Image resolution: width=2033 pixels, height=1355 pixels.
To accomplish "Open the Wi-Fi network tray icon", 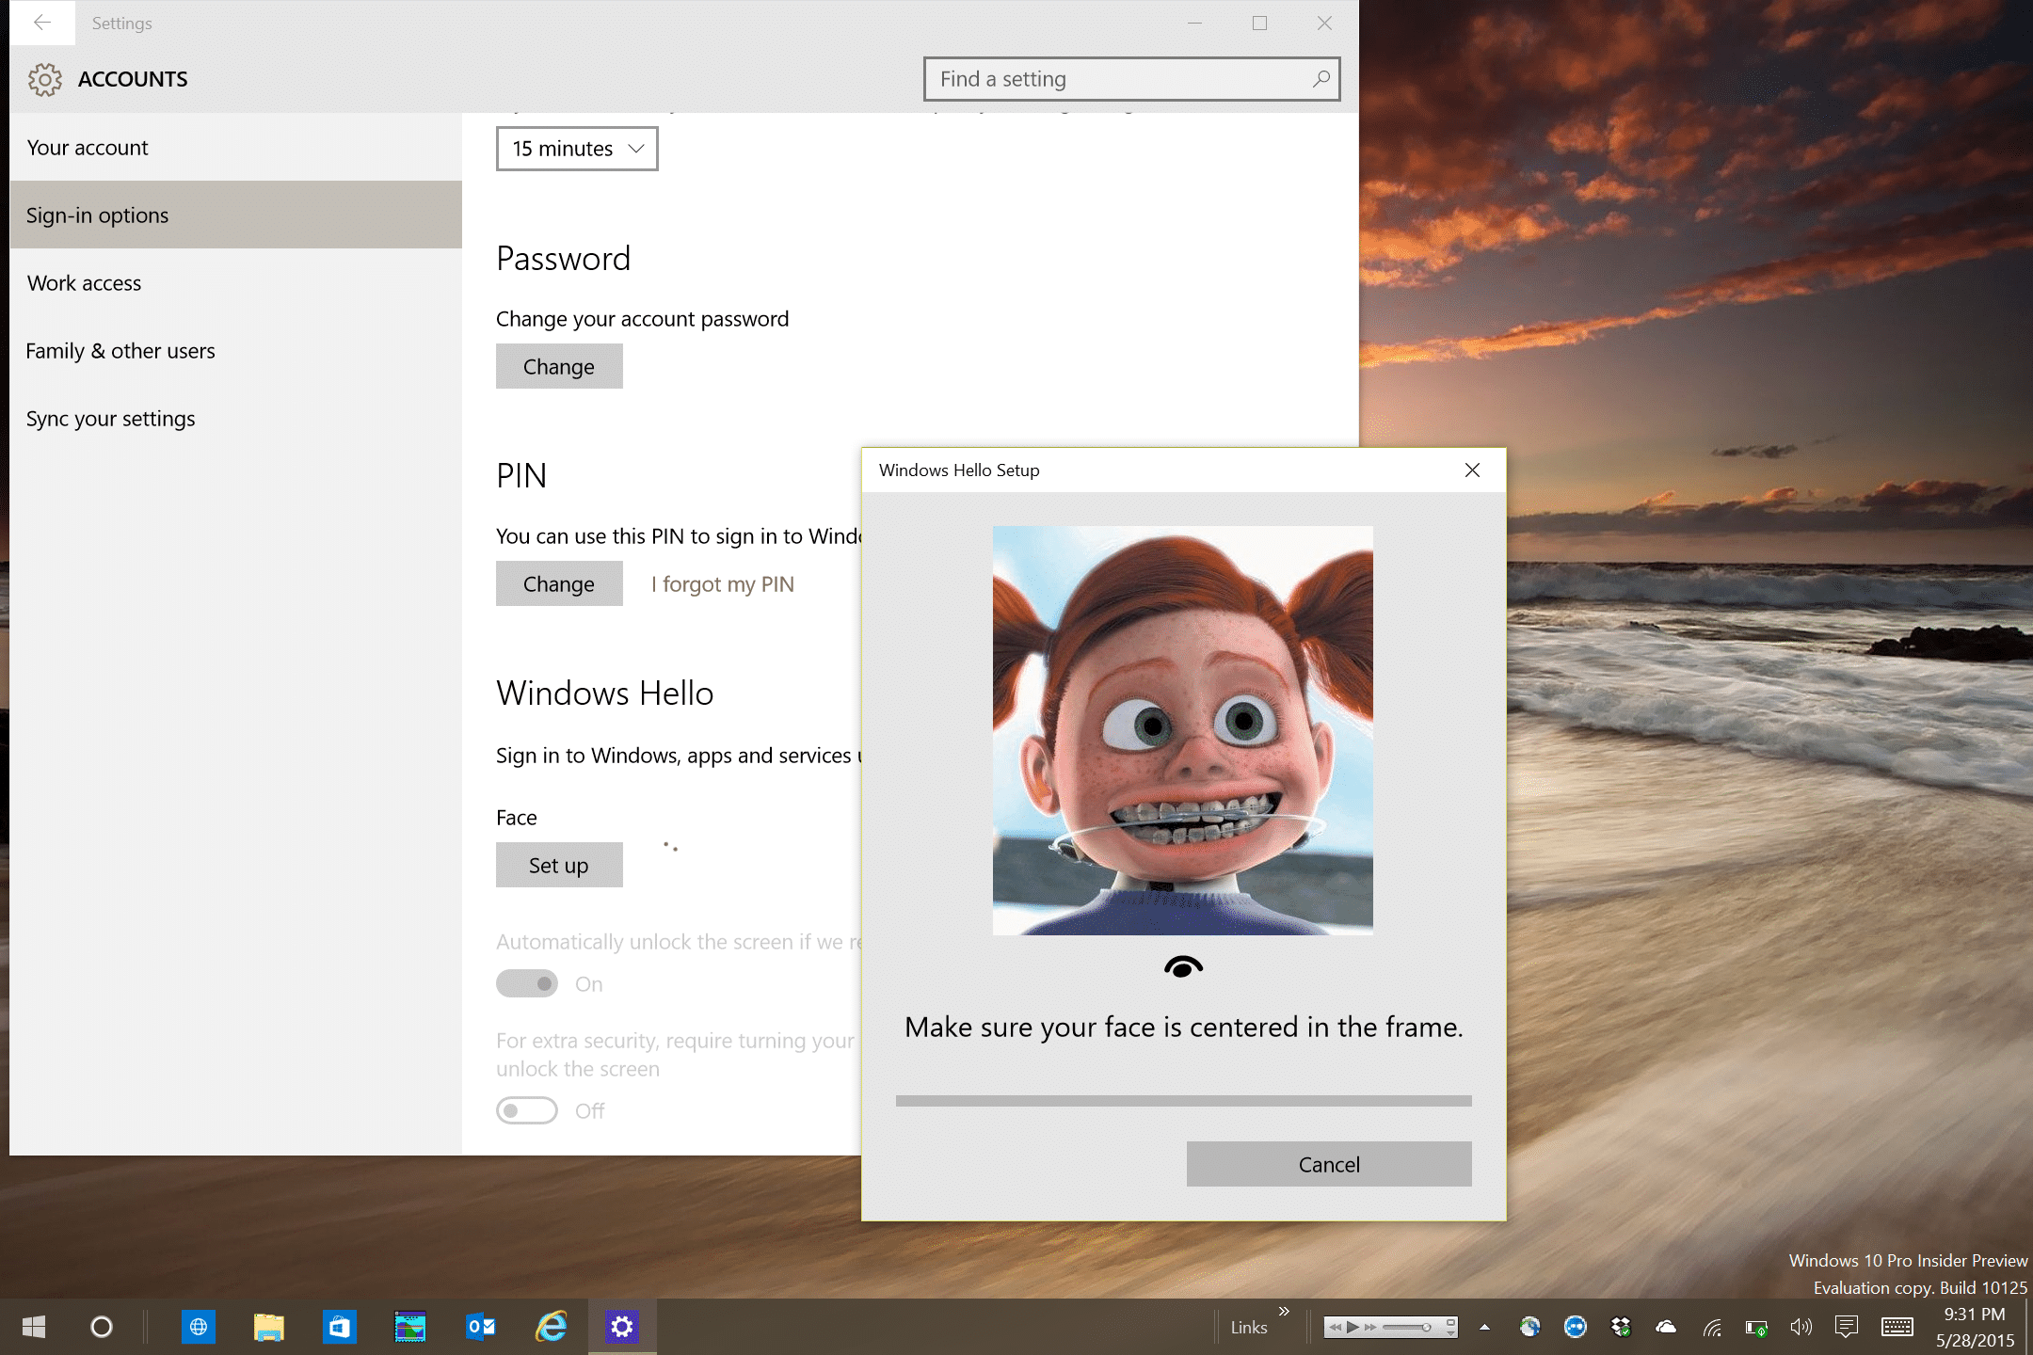I will point(1712,1328).
